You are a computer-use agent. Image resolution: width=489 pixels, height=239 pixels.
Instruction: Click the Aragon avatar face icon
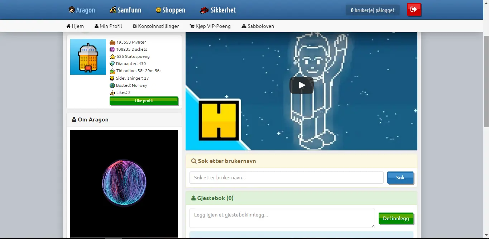tap(72, 10)
